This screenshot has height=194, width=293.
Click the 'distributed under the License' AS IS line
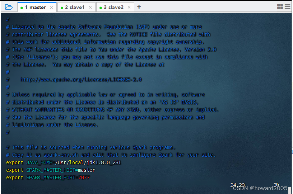(102, 102)
